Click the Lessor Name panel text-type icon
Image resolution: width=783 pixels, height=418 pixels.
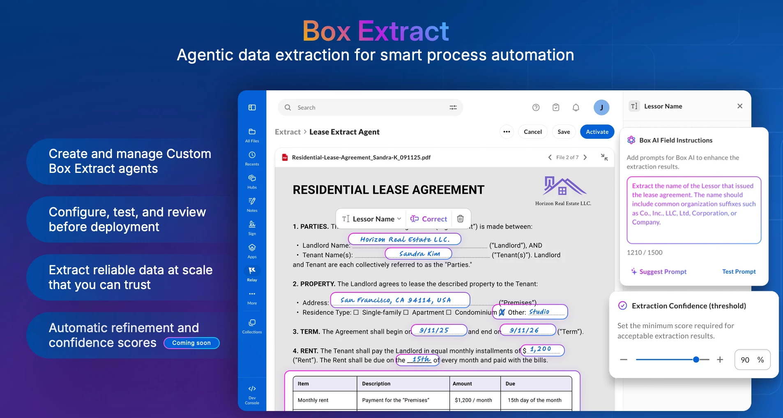point(634,106)
